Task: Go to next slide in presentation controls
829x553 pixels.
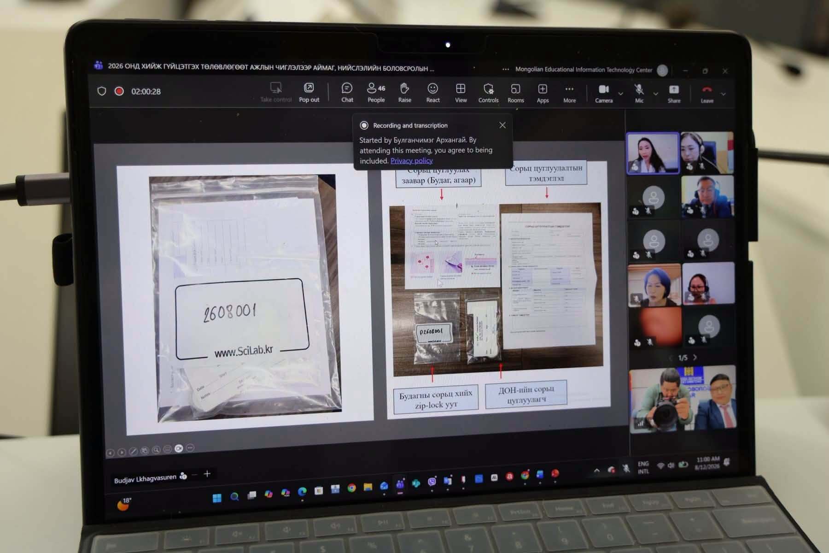Action: tap(122, 452)
